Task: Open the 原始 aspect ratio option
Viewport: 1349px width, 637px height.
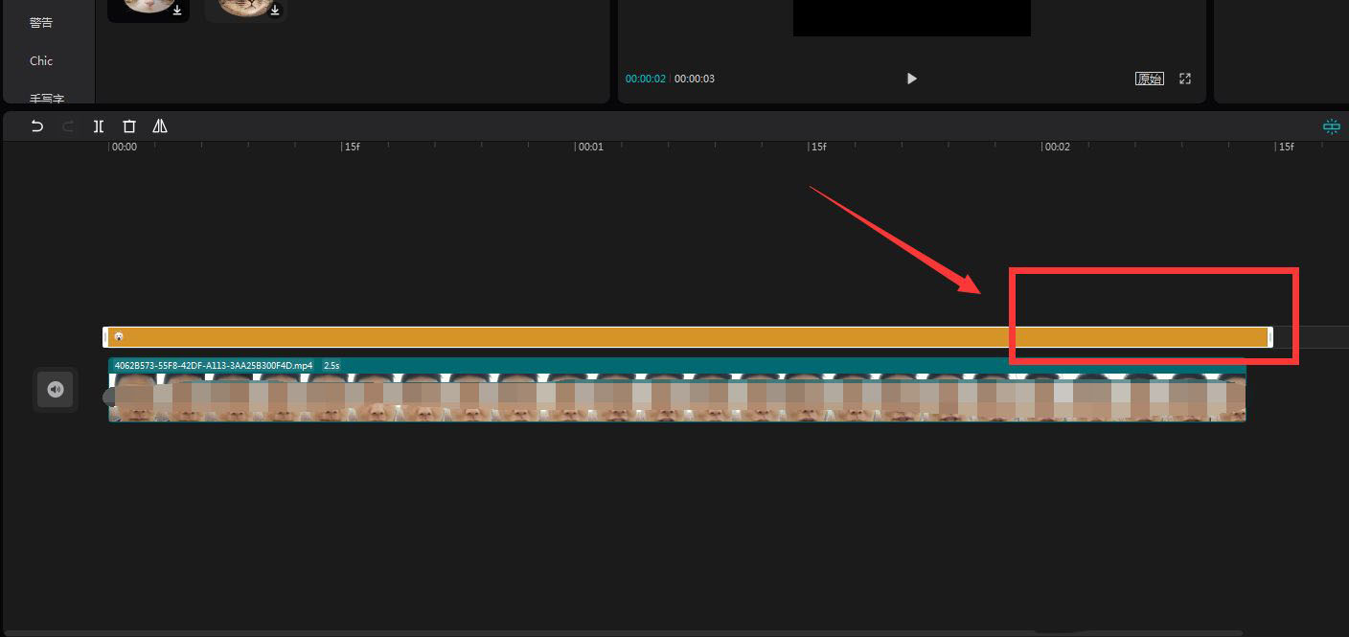Action: pyautogui.click(x=1149, y=79)
